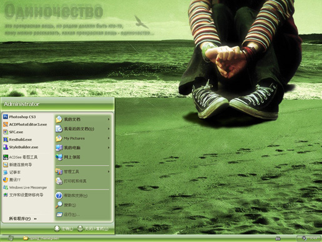Click ResBuild.exe label text

point(21,139)
